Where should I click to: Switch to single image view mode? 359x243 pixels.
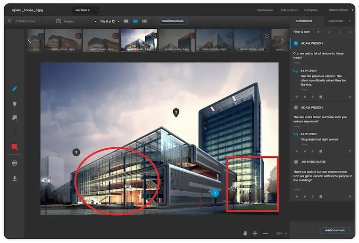pos(126,21)
